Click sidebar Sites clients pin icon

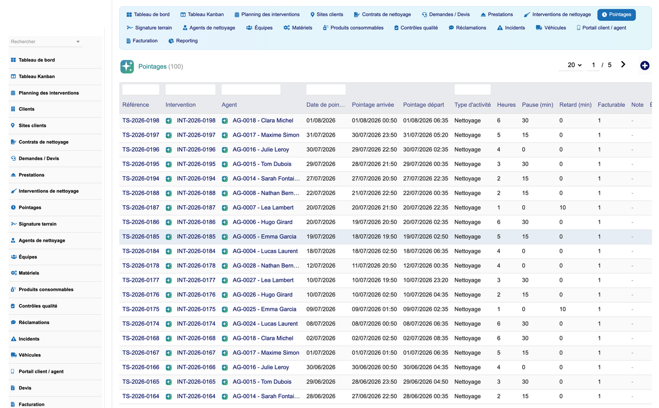pyautogui.click(x=13, y=126)
